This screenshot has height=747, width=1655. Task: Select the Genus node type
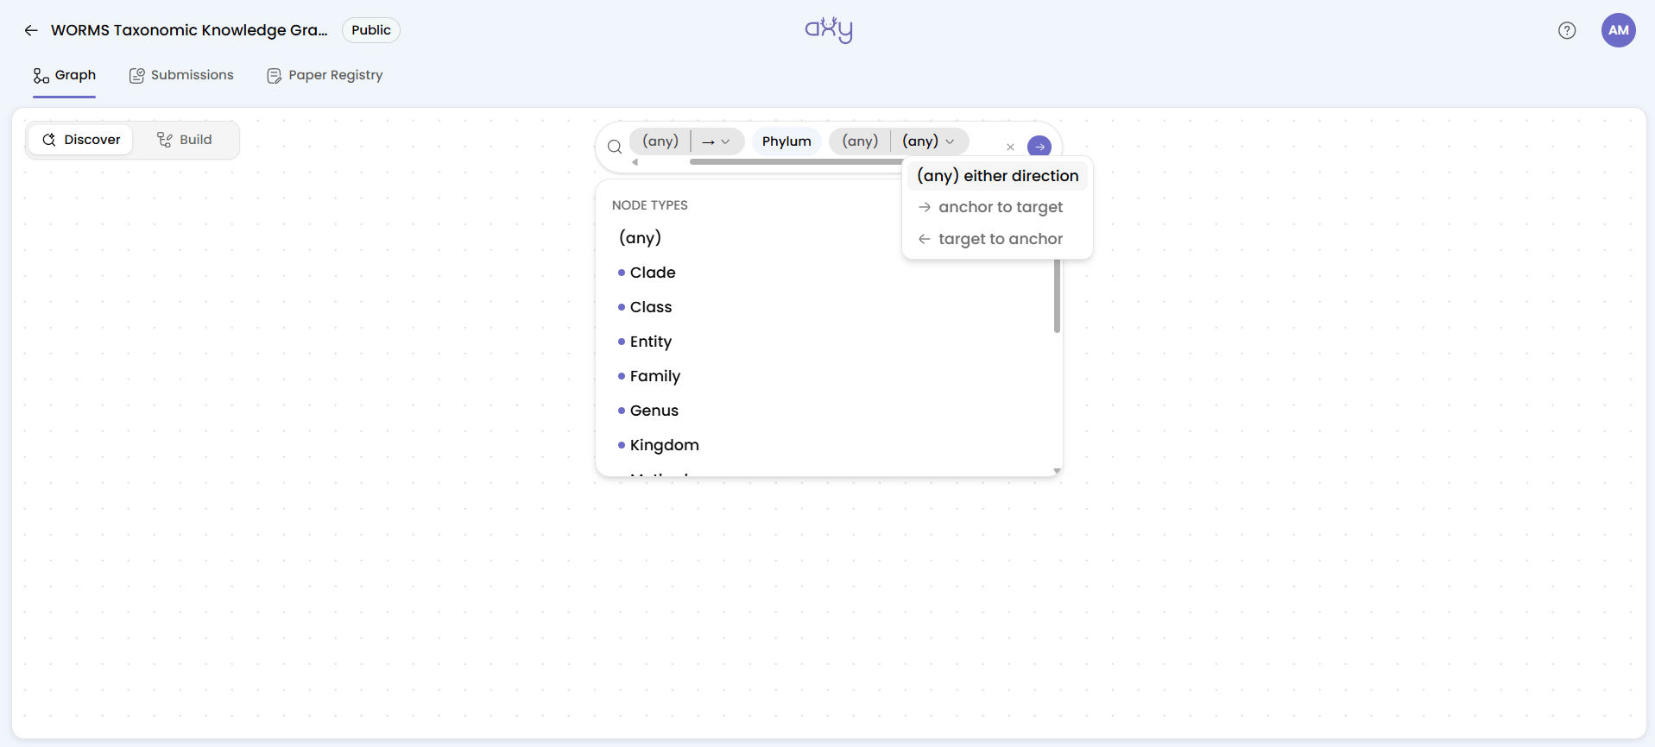pyautogui.click(x=654, y=411)
